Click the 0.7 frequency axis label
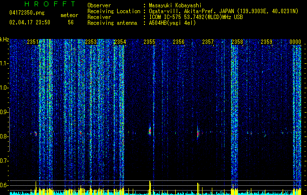Screen dimensions: 307x195 [4, 161]
